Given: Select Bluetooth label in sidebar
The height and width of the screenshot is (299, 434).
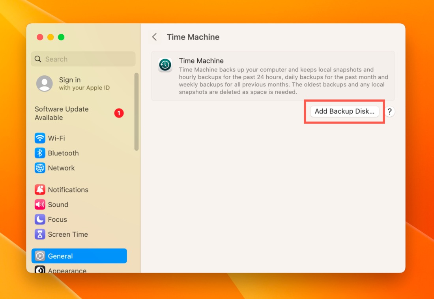Looking at the screenshot, I should pyautogui.click(x=64, y=153).
